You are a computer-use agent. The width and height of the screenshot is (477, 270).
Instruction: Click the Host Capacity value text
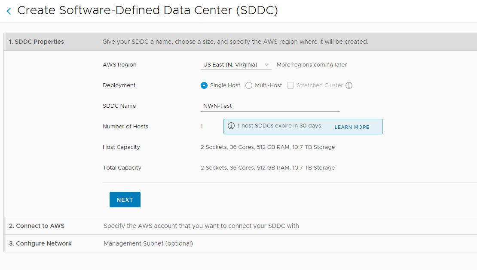point(267,147)
